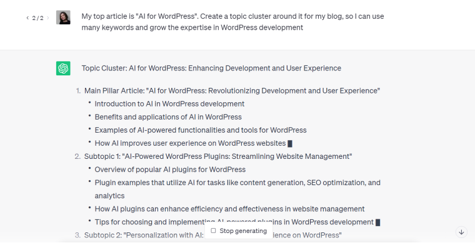475x243 pixels.
Task: Click 'How AI plugins can enhance efficiency' bullet
Action: 229,209
